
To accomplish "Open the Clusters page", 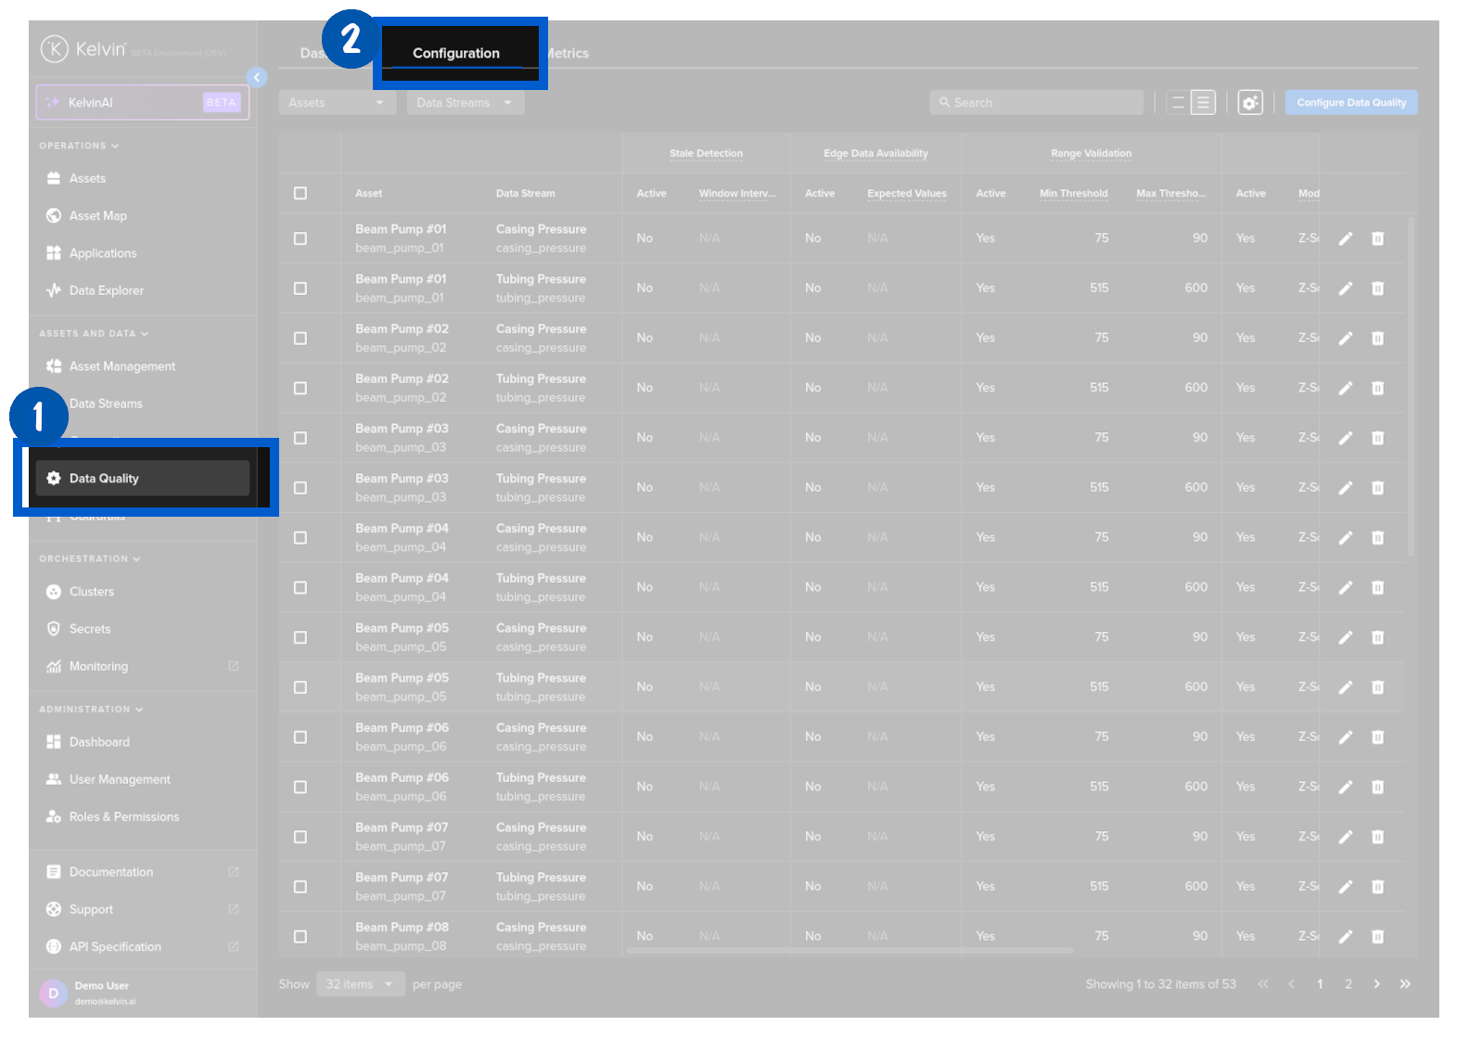I will click(91, 592).
